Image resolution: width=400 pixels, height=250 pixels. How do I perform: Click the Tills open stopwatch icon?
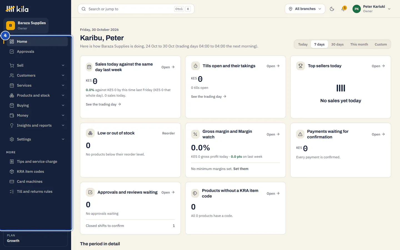pyautogui.click(x=196, y=66)
